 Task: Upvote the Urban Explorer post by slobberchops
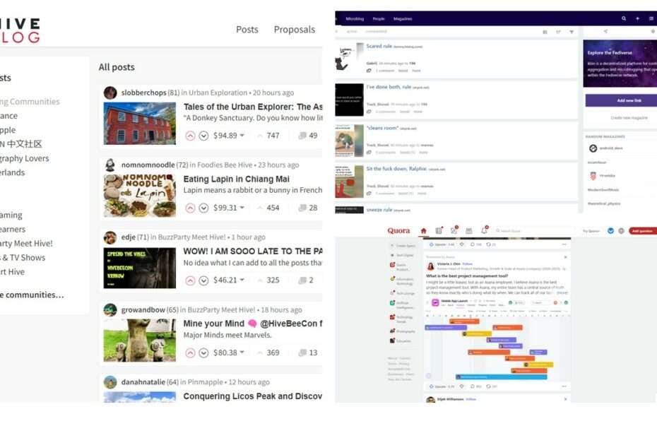(190, 136)
